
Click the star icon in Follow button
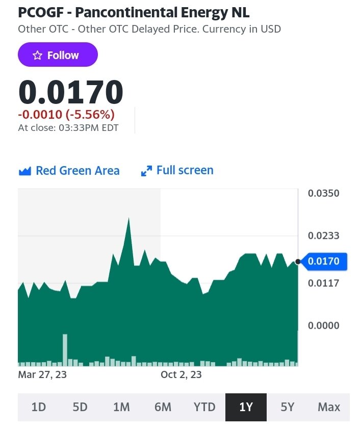coord(37,55)
